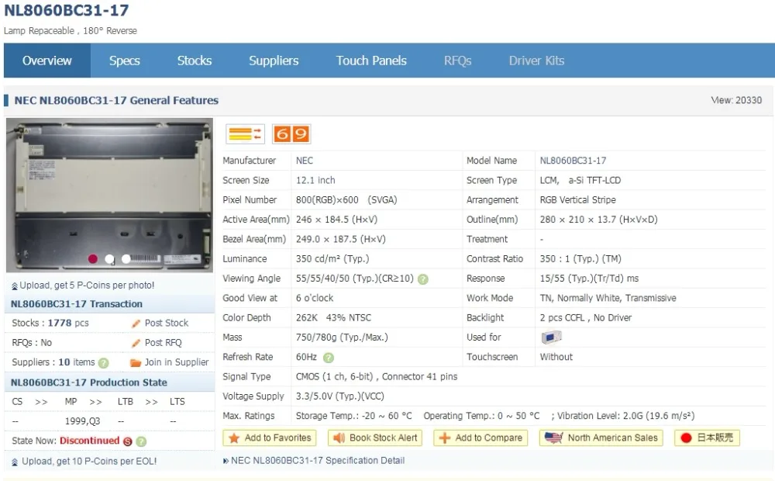The image size is (775, 481).
Task: Click the upload EOL arrow icon
Action: click(x=14, y=462)
